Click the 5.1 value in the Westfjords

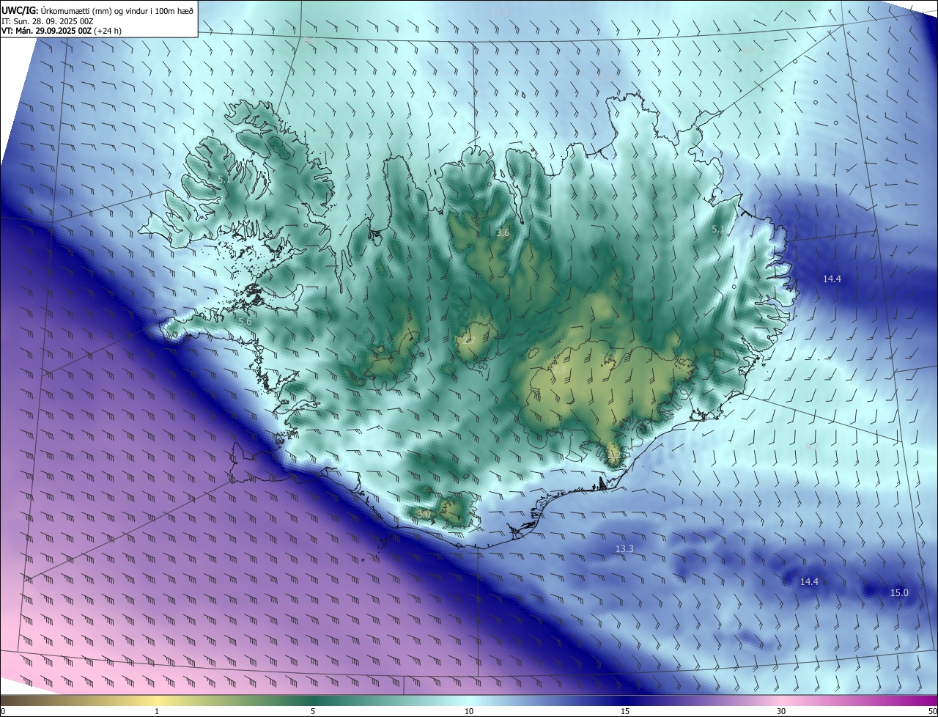pos(224,178)
